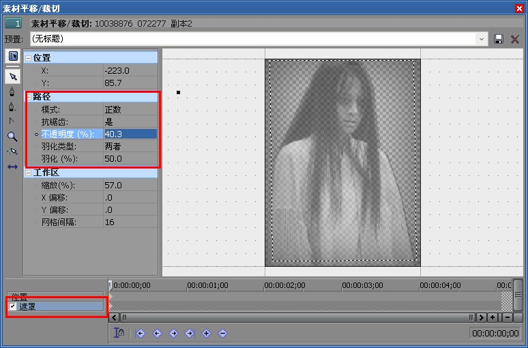Select the zoom magnifier tool
The image size is (528, 348).
[x=12, y=136]
